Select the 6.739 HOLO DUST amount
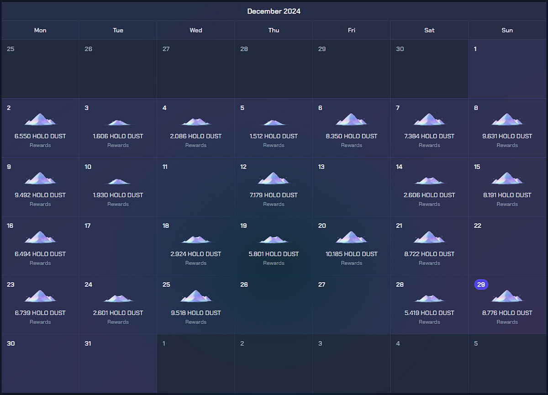This screenshot has height=395, width=548. pos(40,313)
